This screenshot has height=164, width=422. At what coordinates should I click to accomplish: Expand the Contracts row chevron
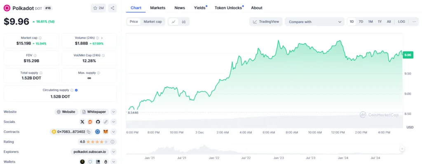[x=114, y=132]
